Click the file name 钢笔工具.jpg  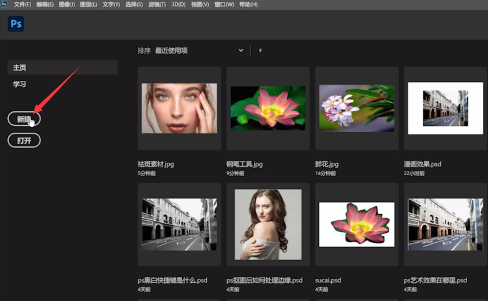pos(244,164)
